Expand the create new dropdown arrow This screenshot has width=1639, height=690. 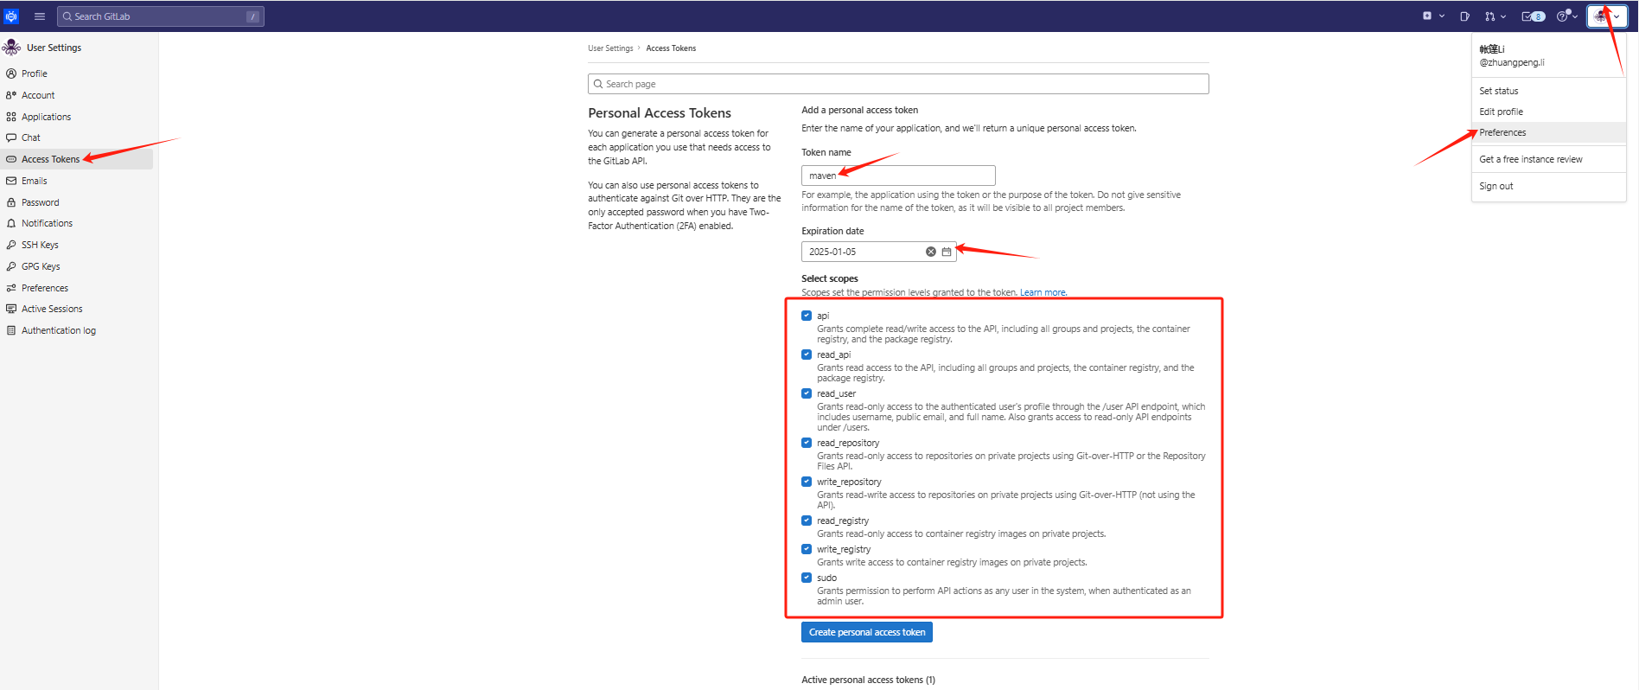click(1442, 16)
